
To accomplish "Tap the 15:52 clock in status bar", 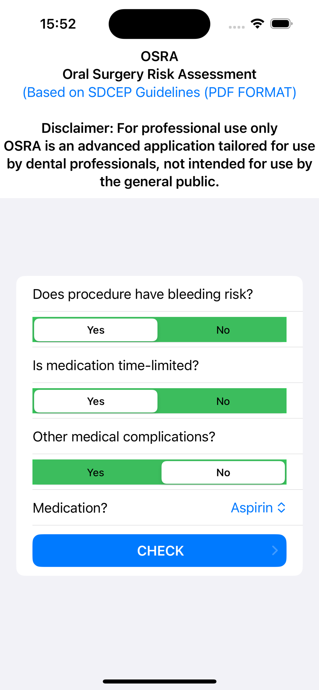I will click(58, 24).
